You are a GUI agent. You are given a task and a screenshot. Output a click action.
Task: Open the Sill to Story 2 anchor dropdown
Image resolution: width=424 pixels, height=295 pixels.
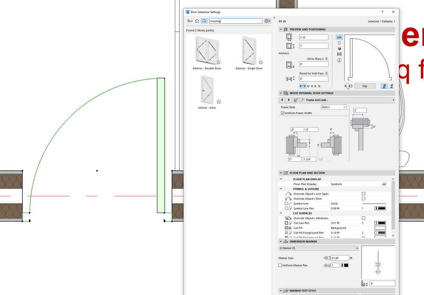pos(326,59)
